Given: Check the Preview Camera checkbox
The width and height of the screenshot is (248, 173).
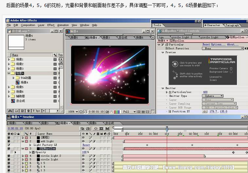Looking at the screenshot, I should (x=231, y=68).
